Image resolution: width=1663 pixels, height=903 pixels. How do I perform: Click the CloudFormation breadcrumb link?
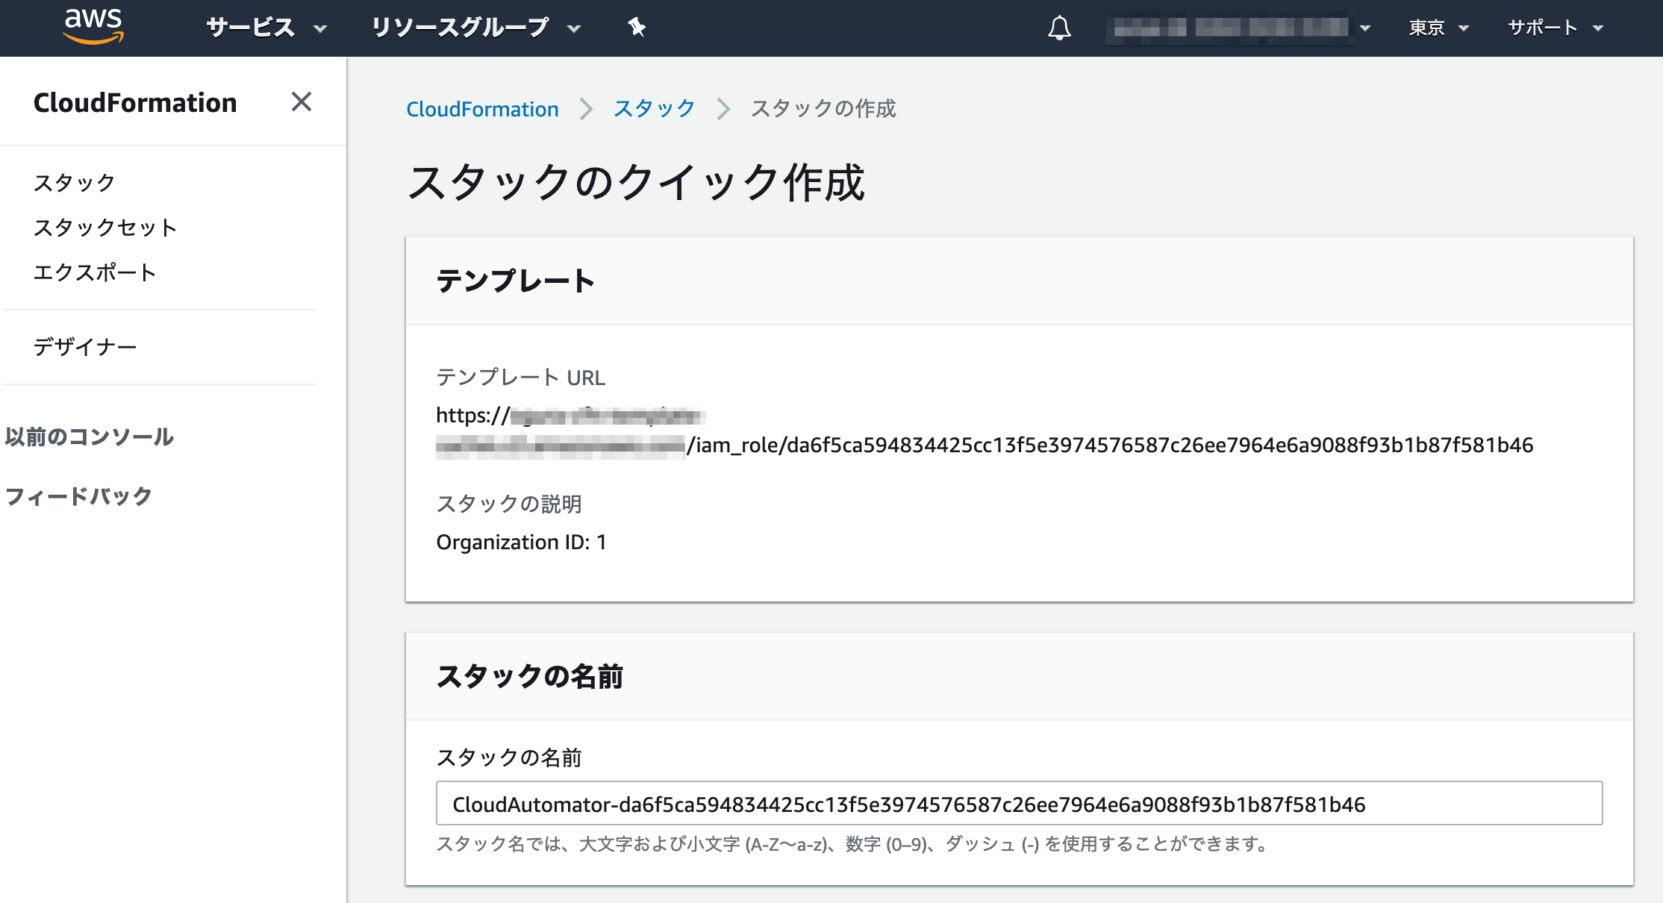click(x=482, y=109)
